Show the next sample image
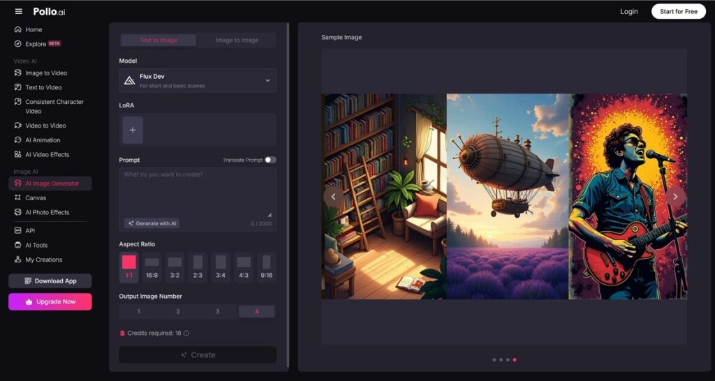Screen dimensions: 715x381 click(675, 197)
